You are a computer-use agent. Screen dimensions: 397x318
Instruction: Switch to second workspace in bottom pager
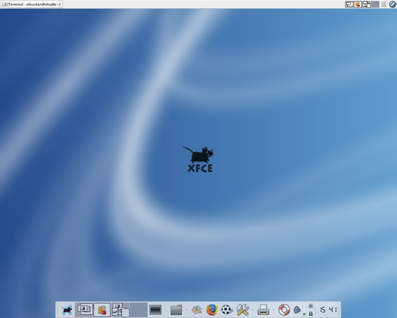pos(102,310)
